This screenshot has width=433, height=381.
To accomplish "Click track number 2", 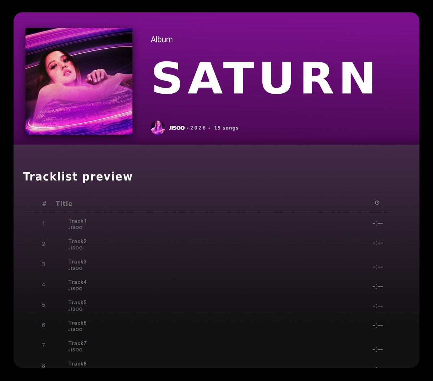I will tap(44, 244).
